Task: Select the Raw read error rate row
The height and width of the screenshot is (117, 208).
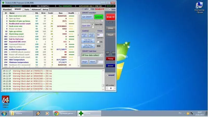Action: point(40,16)
